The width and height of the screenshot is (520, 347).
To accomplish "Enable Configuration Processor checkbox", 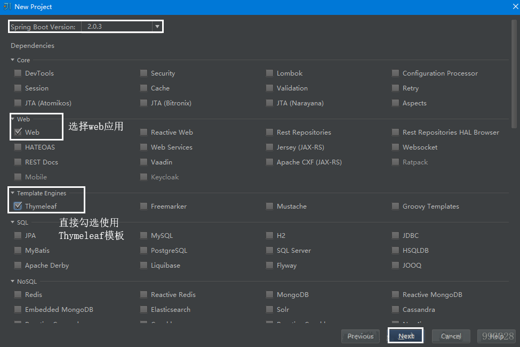I will (x=395, y=73).
